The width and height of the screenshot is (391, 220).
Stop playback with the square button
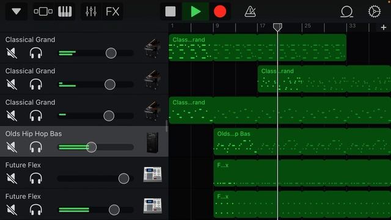click(x=170, y=12)
